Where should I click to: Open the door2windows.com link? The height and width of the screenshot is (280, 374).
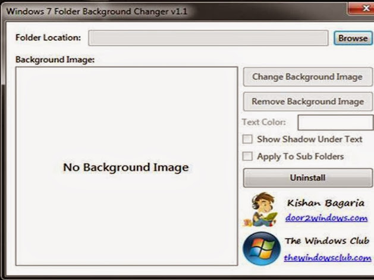click(x=326, y=218)
